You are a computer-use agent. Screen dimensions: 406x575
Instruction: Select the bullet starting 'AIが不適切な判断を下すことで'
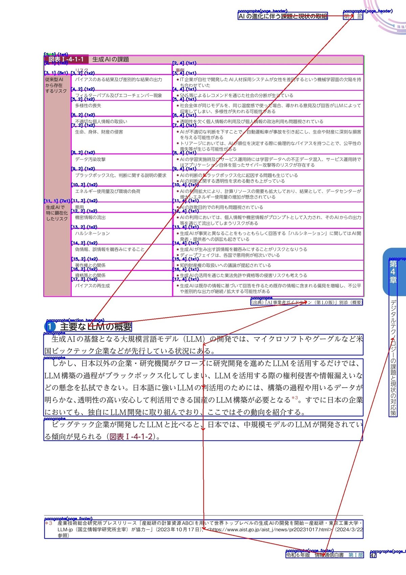[x=269, y=135]
